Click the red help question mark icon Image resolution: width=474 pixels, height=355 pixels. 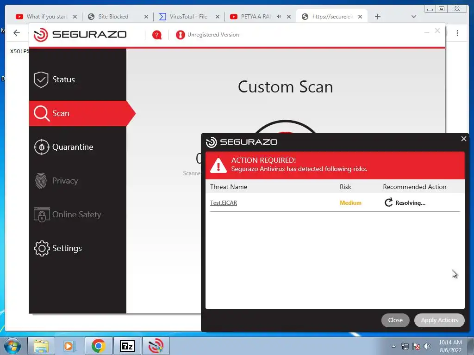pos(156,35)
